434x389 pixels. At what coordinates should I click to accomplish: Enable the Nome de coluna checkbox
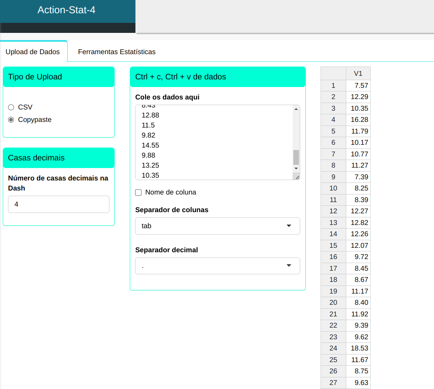coord(139,192)
